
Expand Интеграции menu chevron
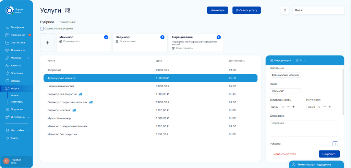[x=29, y=117]
